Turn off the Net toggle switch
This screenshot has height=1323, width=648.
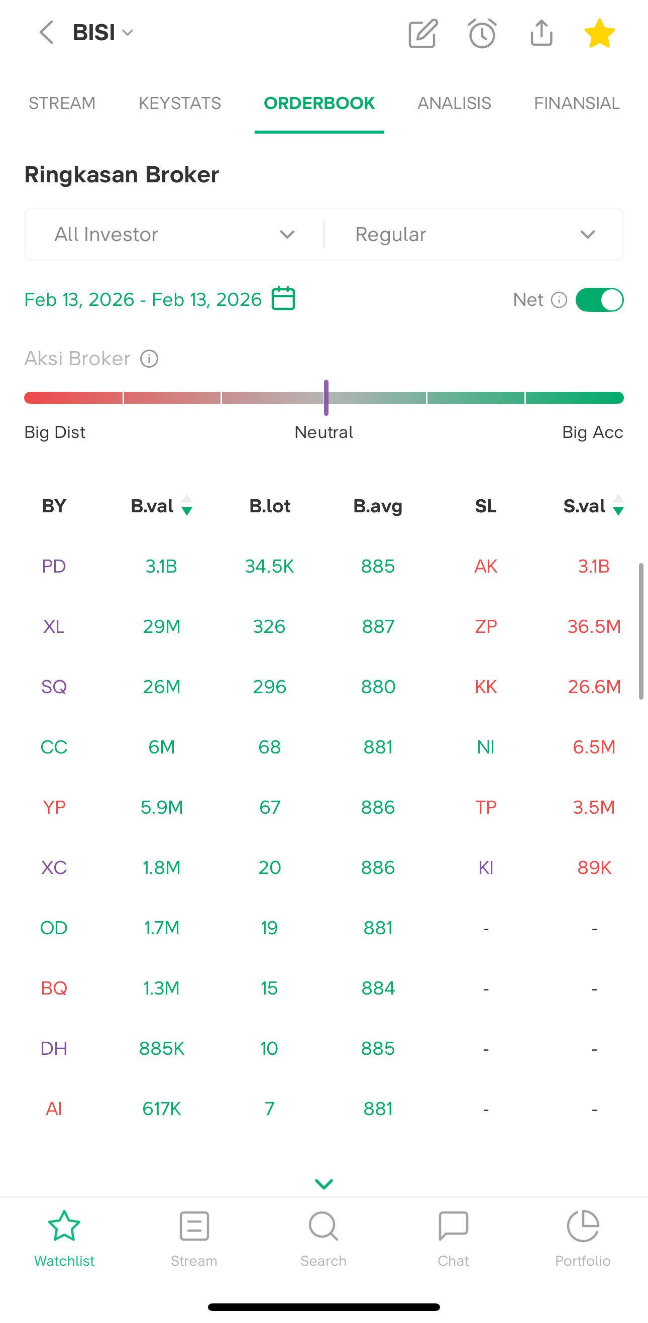coord(599,299)
